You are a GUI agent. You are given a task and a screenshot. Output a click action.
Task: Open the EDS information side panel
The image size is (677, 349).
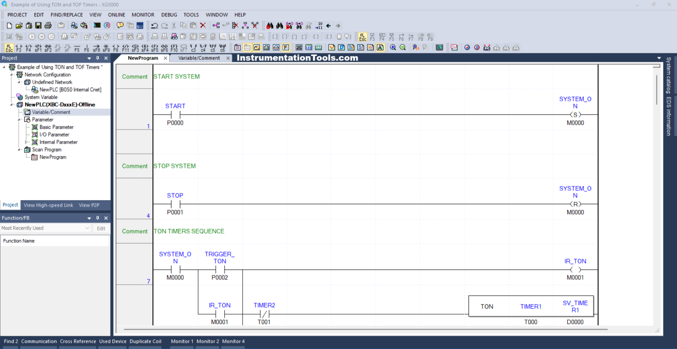click(668, 116)
